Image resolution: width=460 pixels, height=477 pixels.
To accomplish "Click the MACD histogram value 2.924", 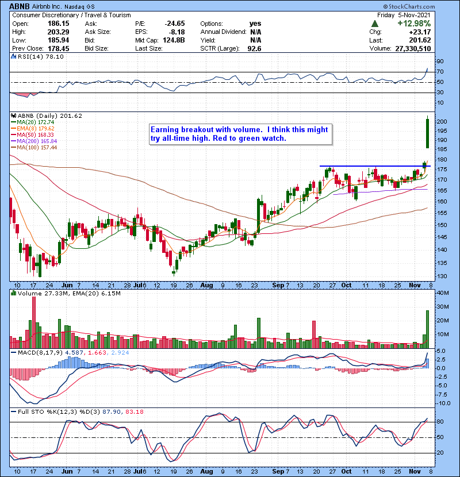I will tap(120, 353).
